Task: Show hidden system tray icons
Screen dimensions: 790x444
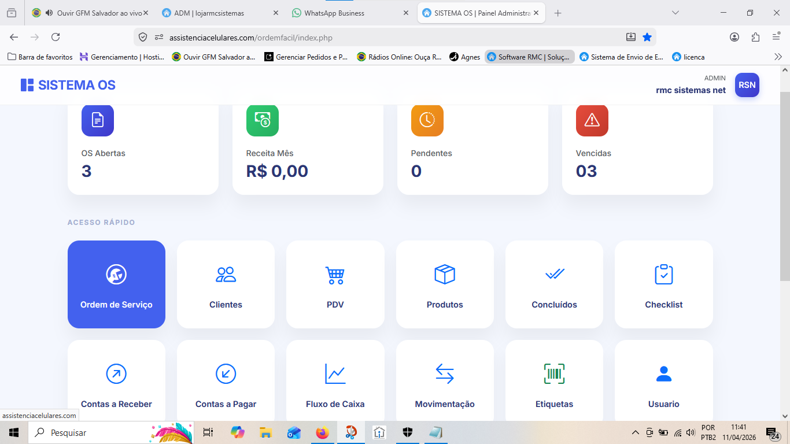Action: [636, 432]
